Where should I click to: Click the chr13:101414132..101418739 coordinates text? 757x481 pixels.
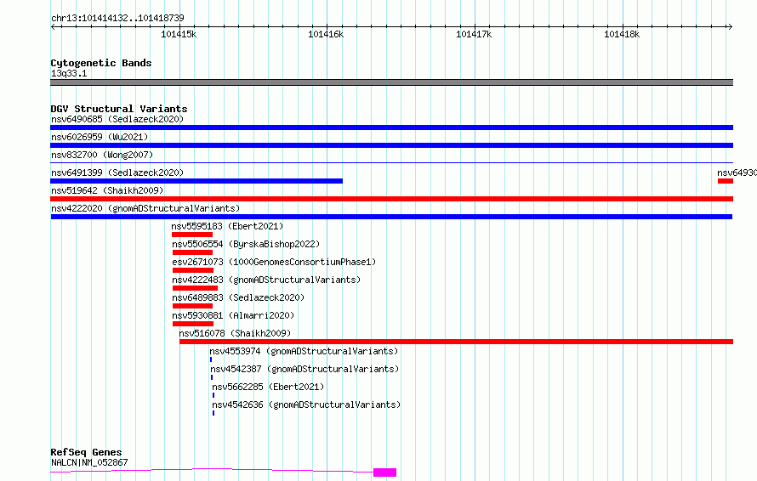pyautogui.click(x=117, y=19)
